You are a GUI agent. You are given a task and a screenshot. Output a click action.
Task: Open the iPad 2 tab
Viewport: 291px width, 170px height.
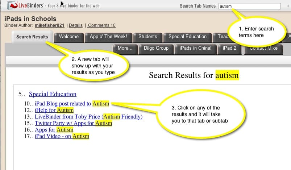coord(229,49)
